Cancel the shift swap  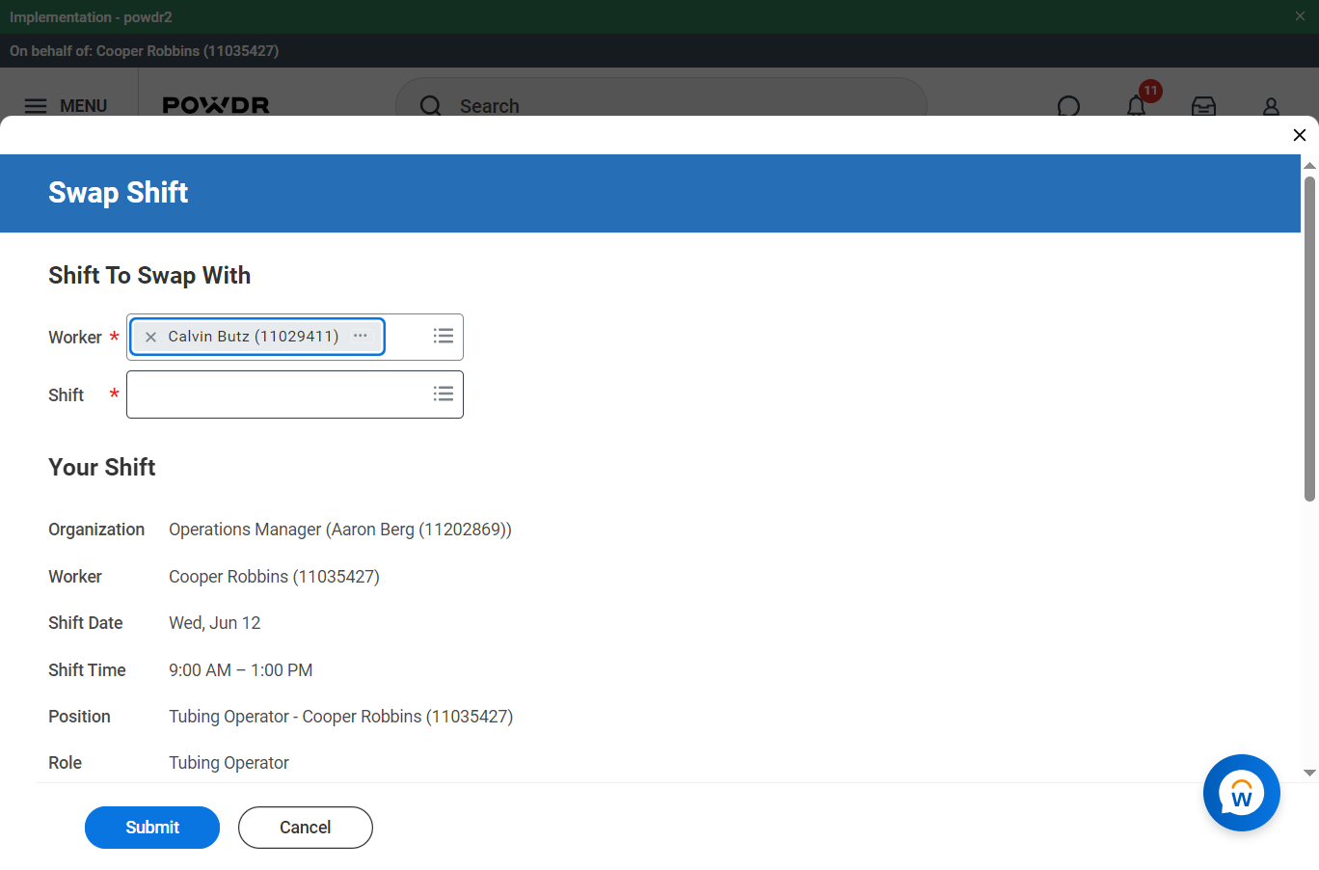[x=306, y=828]
